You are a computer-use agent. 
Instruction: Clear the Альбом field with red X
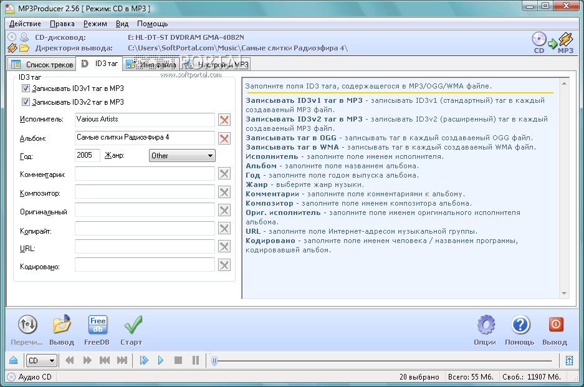point(224,138)
